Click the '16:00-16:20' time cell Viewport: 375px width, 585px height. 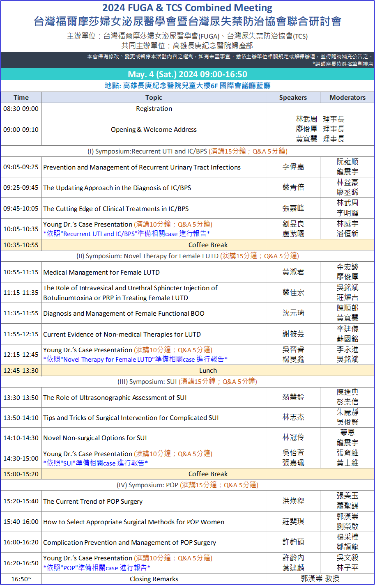pos(21,543)
